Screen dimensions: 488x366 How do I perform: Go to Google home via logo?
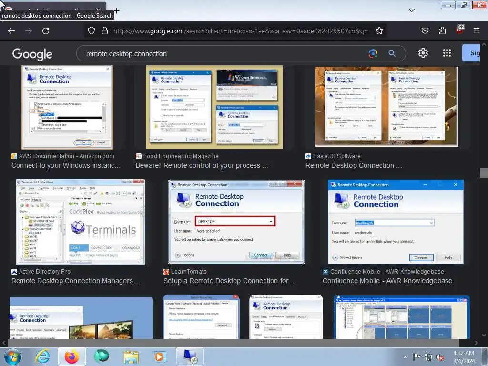tap(32, 54)
